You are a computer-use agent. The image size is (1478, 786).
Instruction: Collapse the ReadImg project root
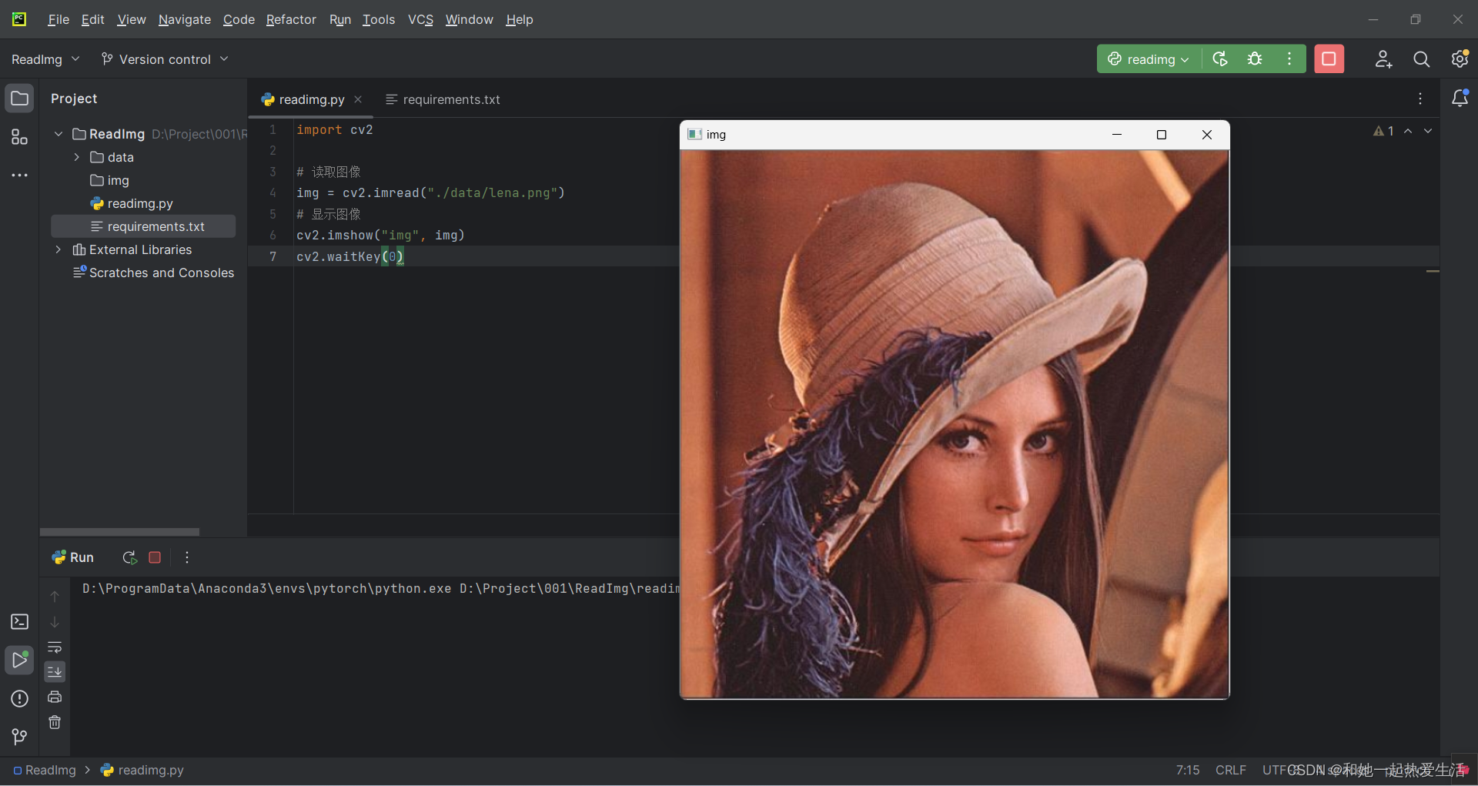tap(59, 134)
